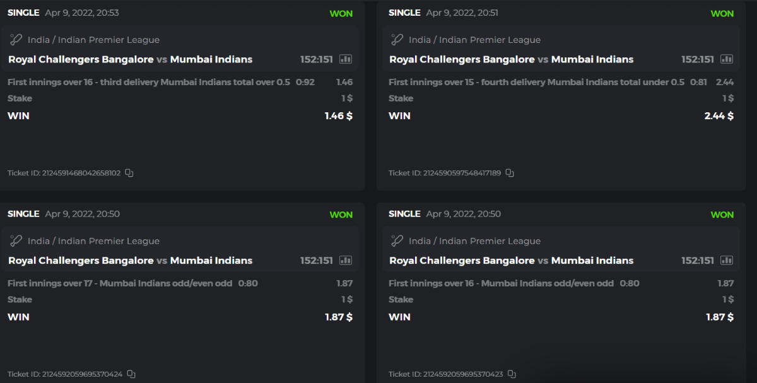Click WON status on the 20:51 bet
Screen dimensions: 757x383
pos(722,13)
